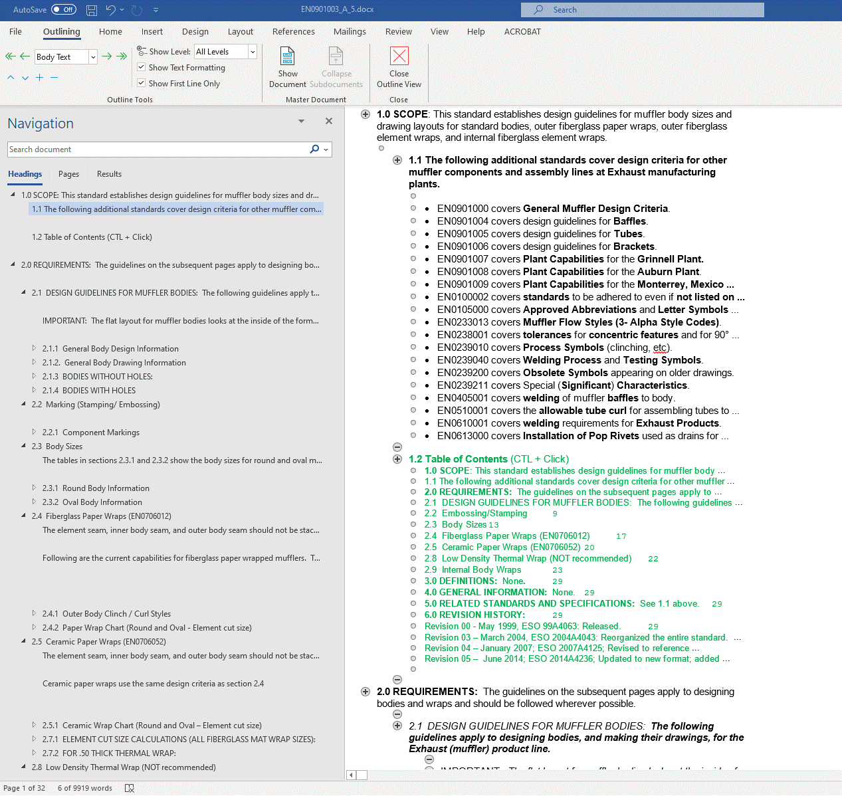Click Page 1 of 32 status indicator

click(25, 788)
